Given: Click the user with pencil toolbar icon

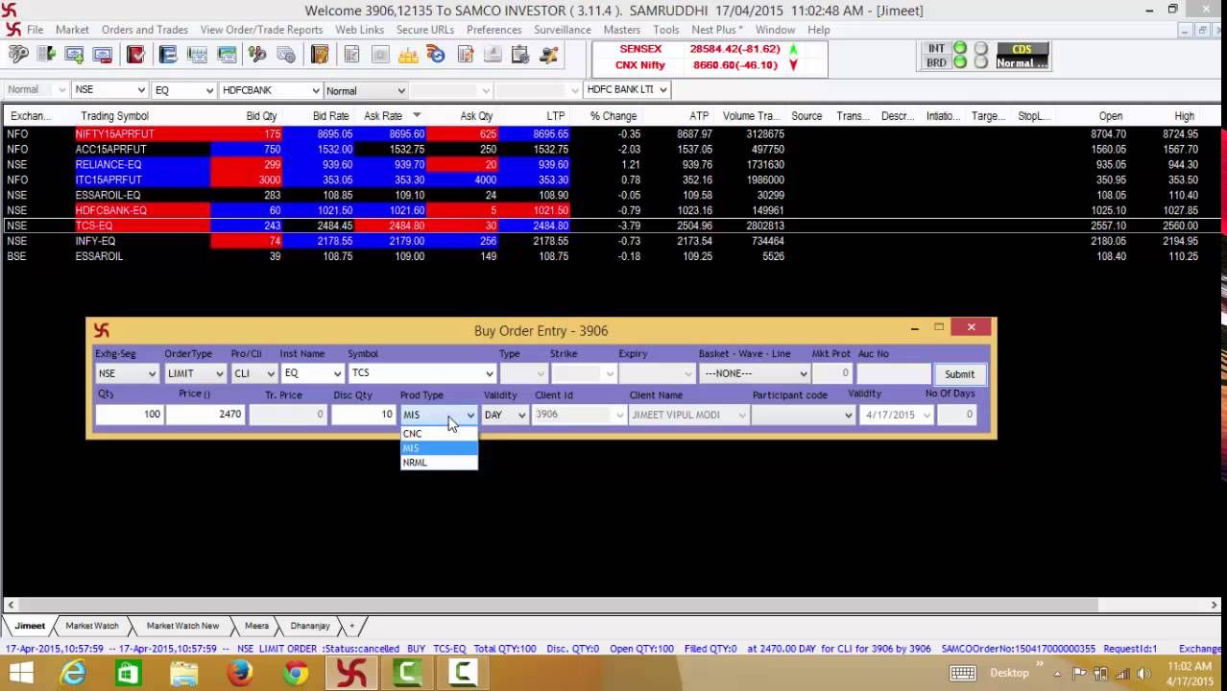Looking at the screenshot, I should [x=548, y=55].
